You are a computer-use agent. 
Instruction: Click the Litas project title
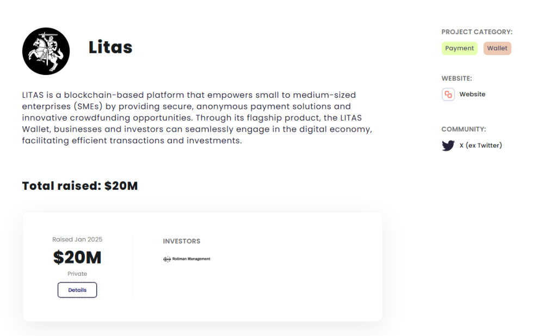point(110,47)
